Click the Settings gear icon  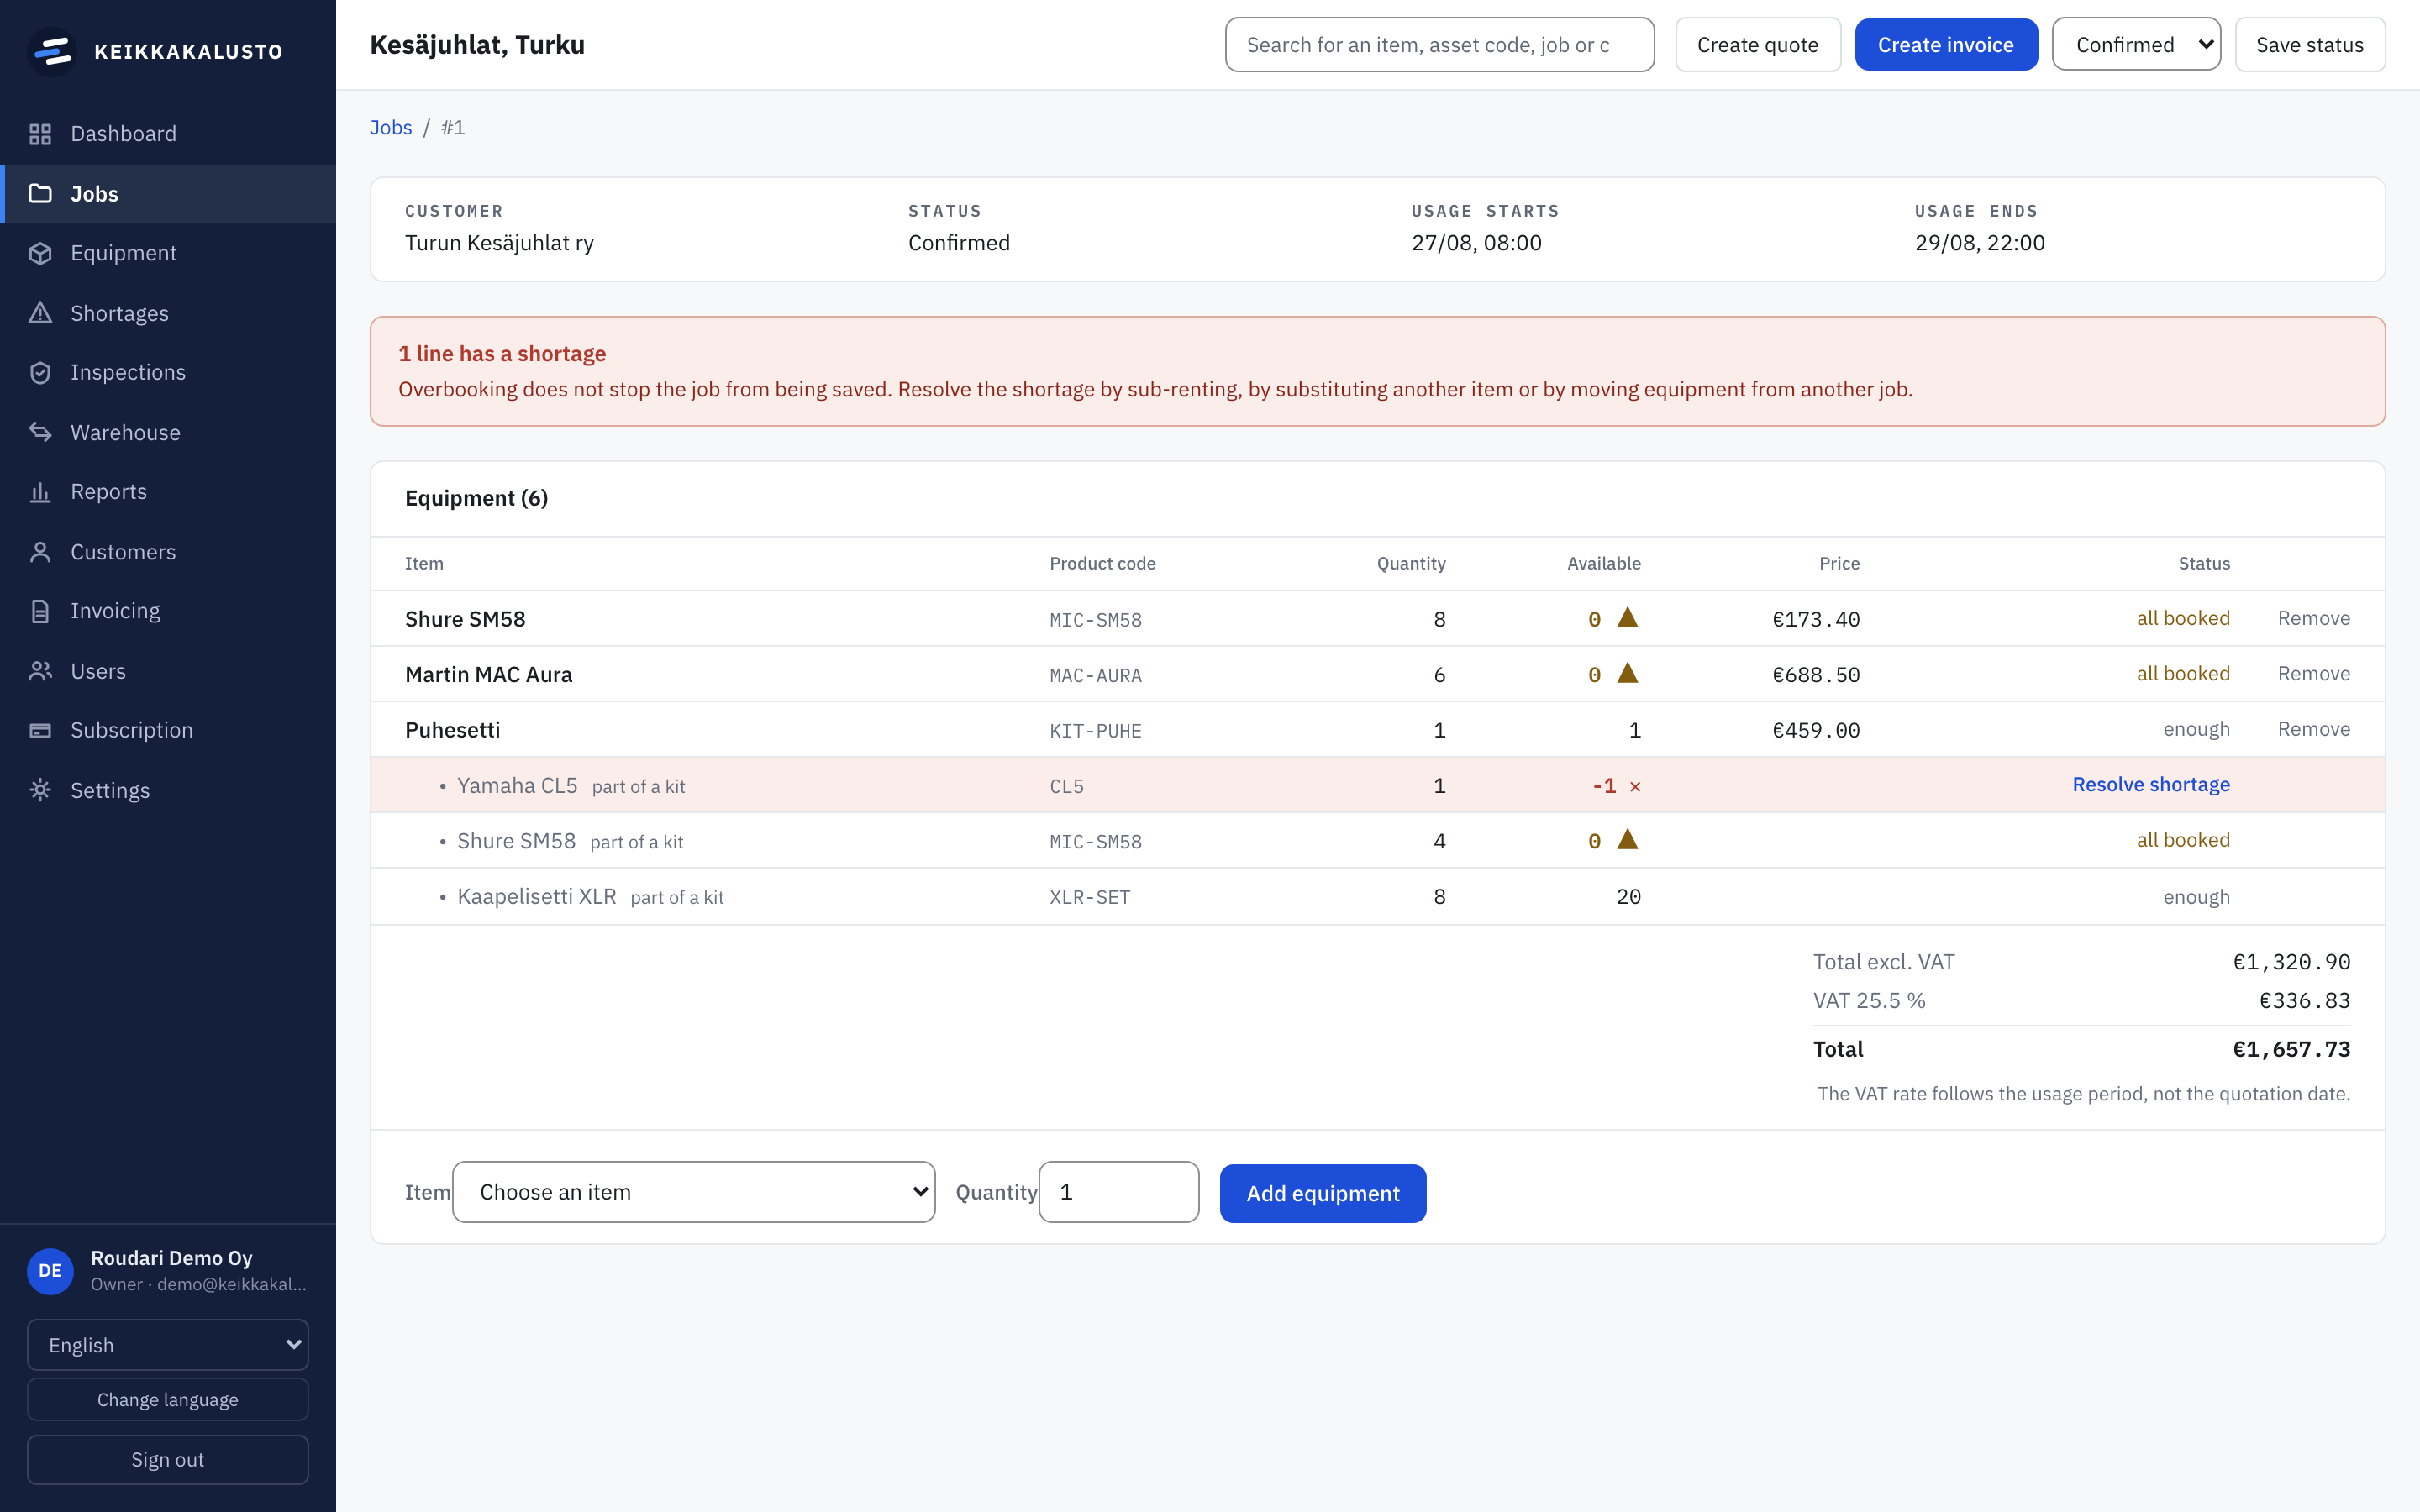point(40,790)
